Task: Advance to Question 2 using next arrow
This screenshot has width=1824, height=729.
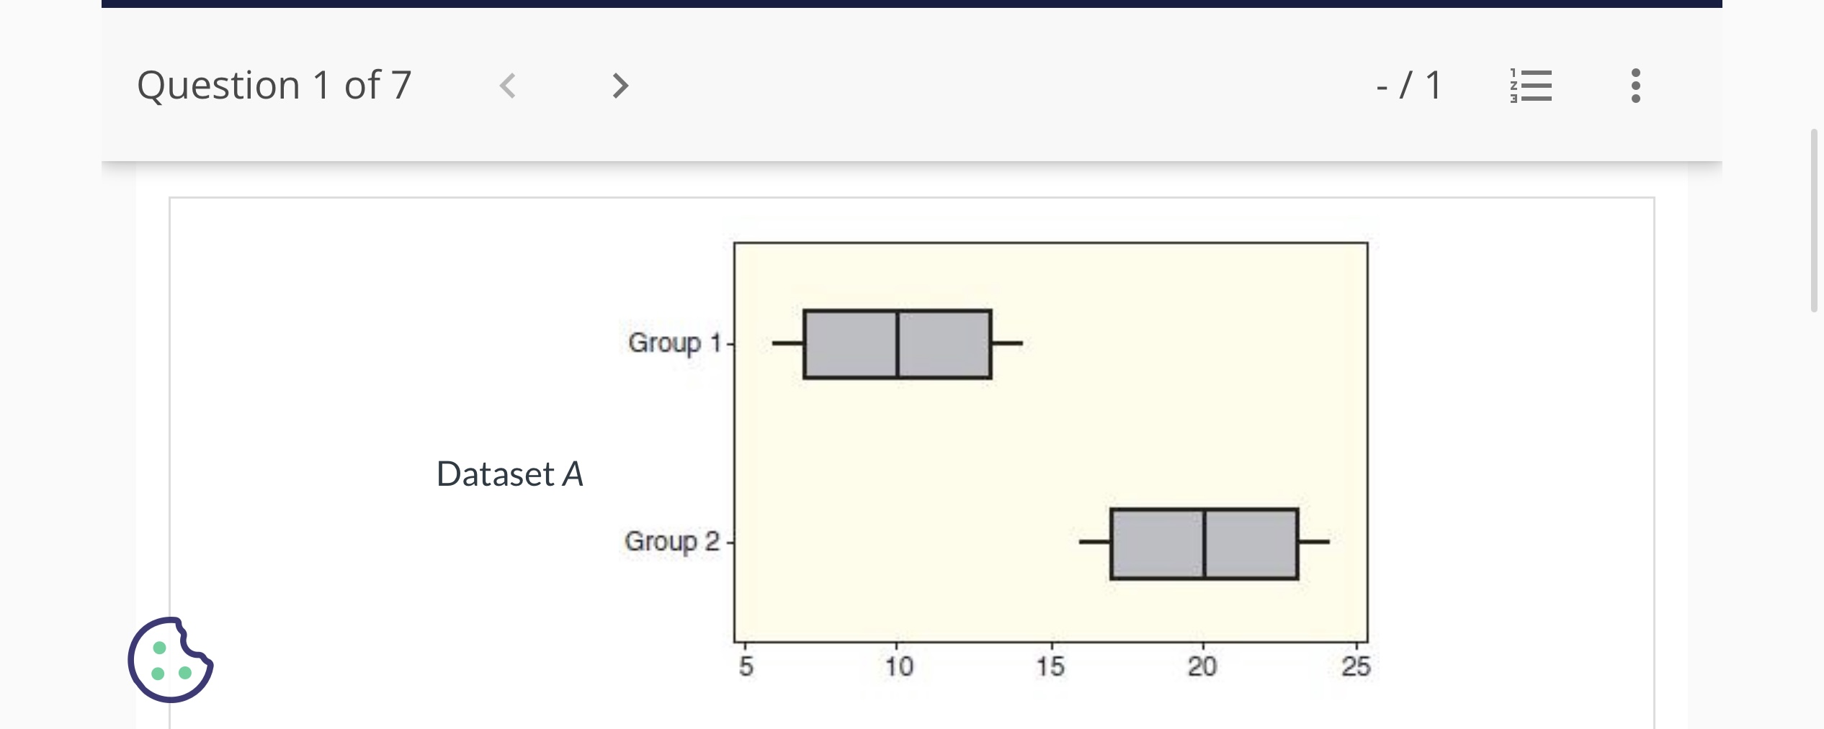Action: point(620,85)
